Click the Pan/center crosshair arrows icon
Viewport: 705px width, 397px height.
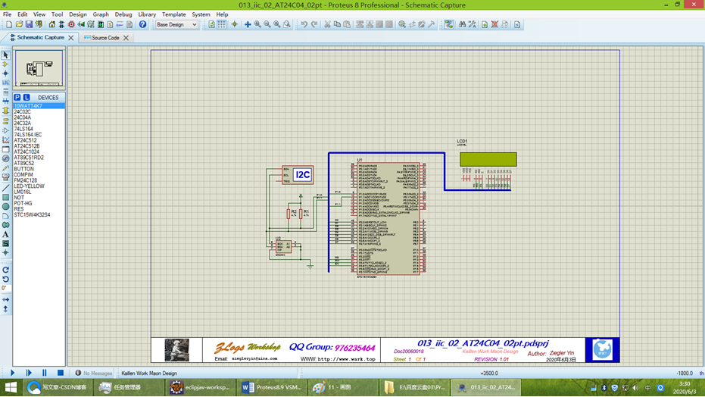248,24
